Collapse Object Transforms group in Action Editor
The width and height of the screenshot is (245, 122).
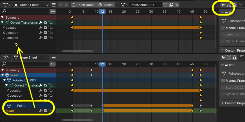click(2, 23)
